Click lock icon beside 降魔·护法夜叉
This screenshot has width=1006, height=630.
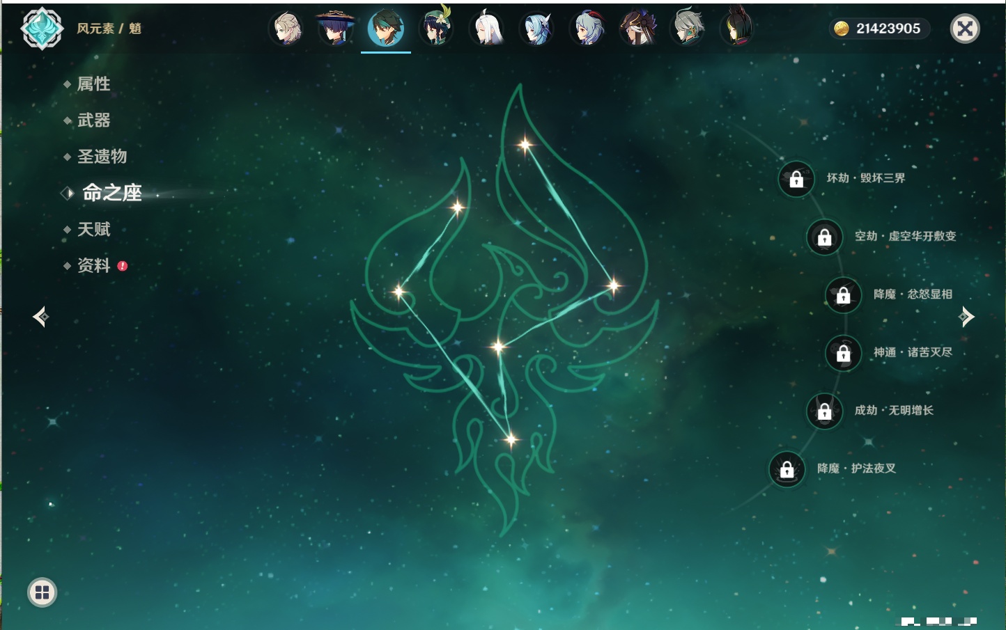787,470
